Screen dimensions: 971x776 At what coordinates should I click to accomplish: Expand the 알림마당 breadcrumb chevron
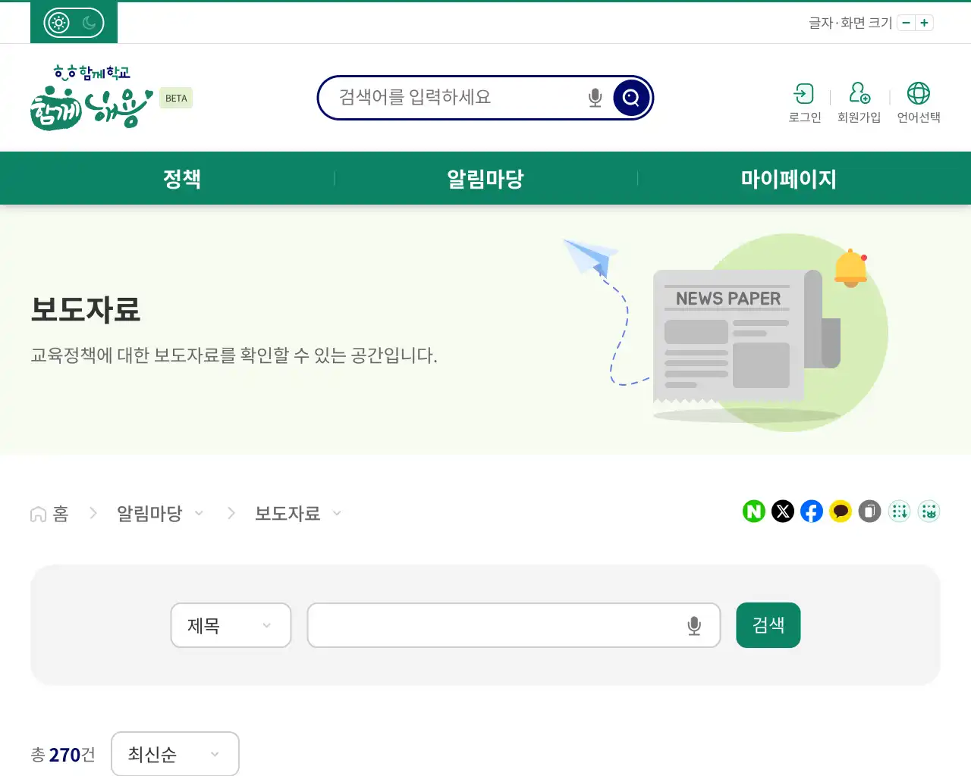pos(200,513)
